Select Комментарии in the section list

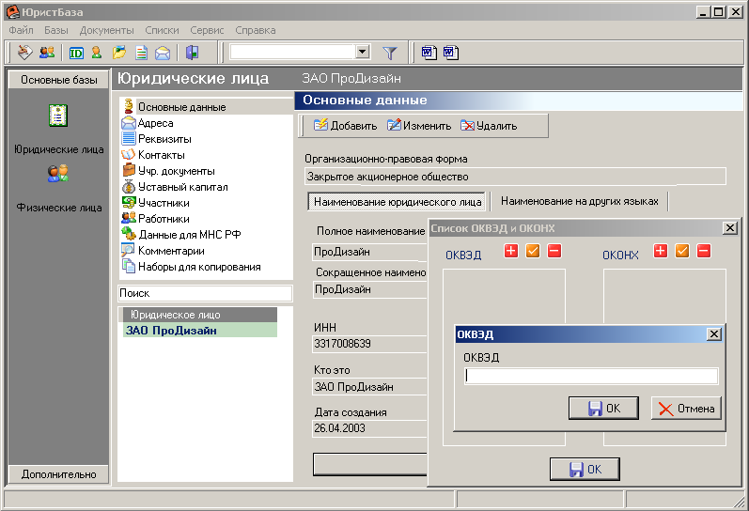(207, 251)
